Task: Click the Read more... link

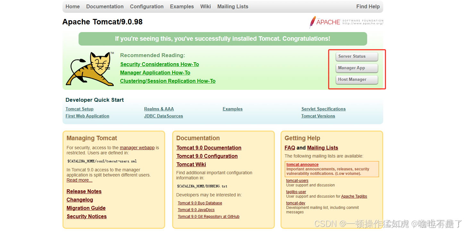Action: (x=80, y=180)
